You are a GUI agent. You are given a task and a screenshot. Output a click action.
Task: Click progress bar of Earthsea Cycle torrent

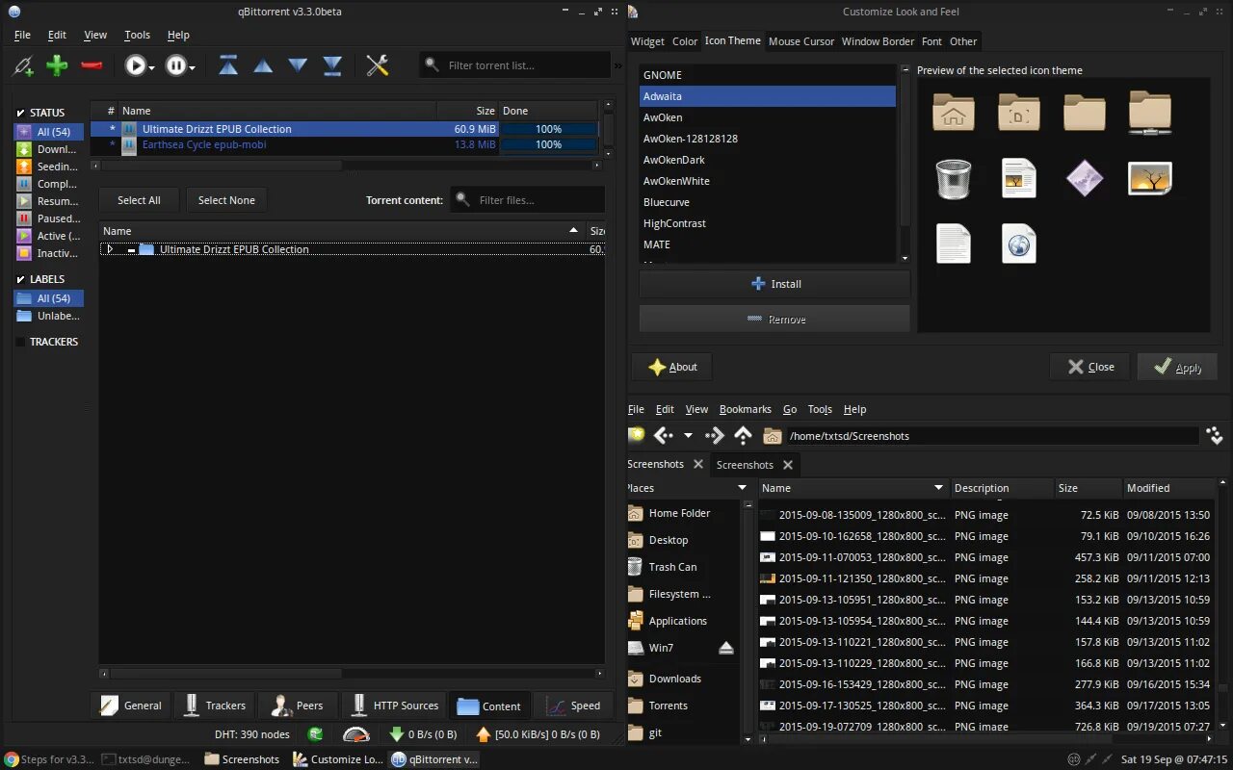click(548, 144)
